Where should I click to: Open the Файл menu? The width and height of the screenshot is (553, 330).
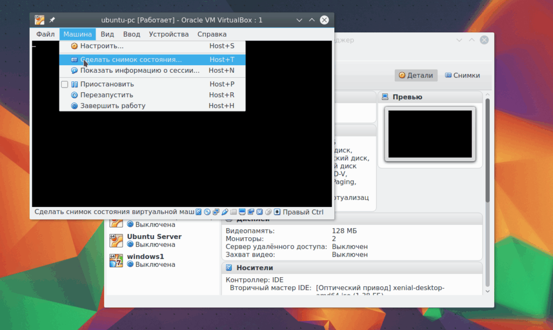(x=45, y=34)
